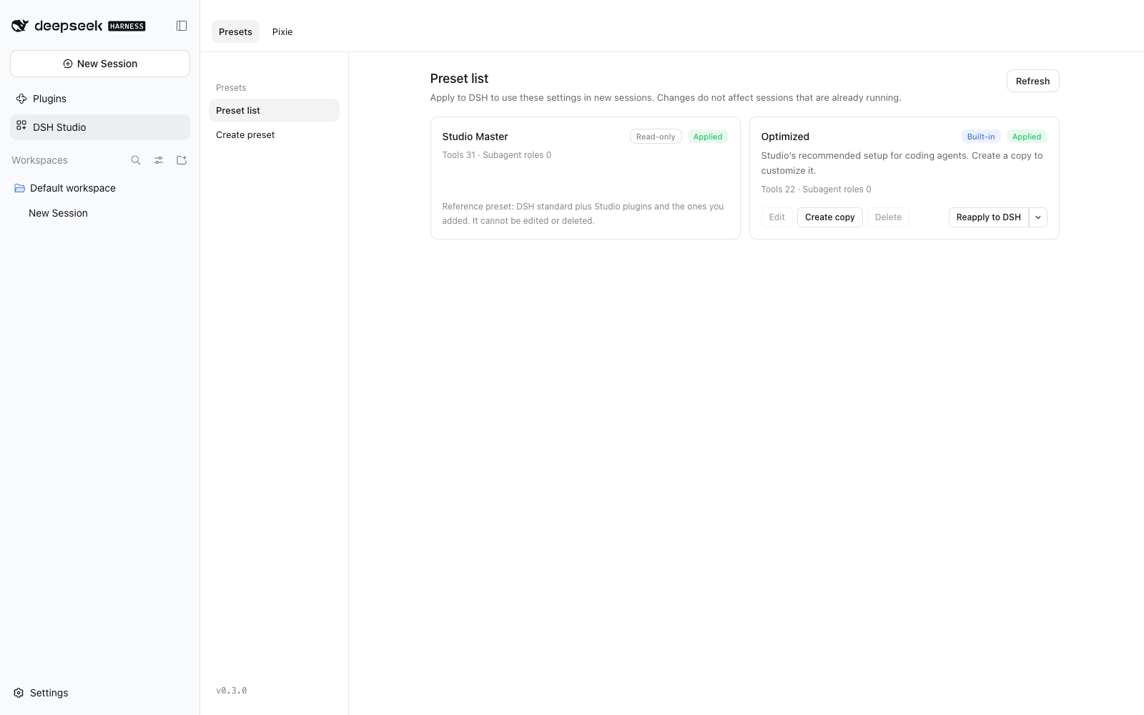The image size is (1144, 715).
Task: Search workspaces with the magnifier icon
Action: tap(136, 160)
